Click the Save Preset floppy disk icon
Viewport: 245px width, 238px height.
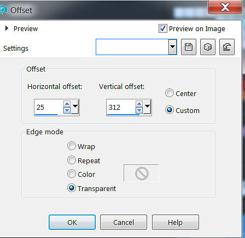[x=189, y=47]
